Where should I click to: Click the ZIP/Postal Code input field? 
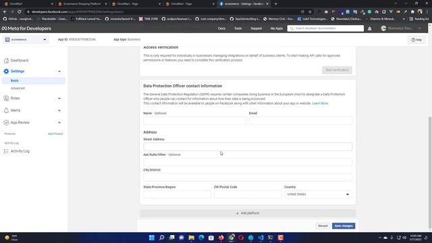tap(248, 194)
